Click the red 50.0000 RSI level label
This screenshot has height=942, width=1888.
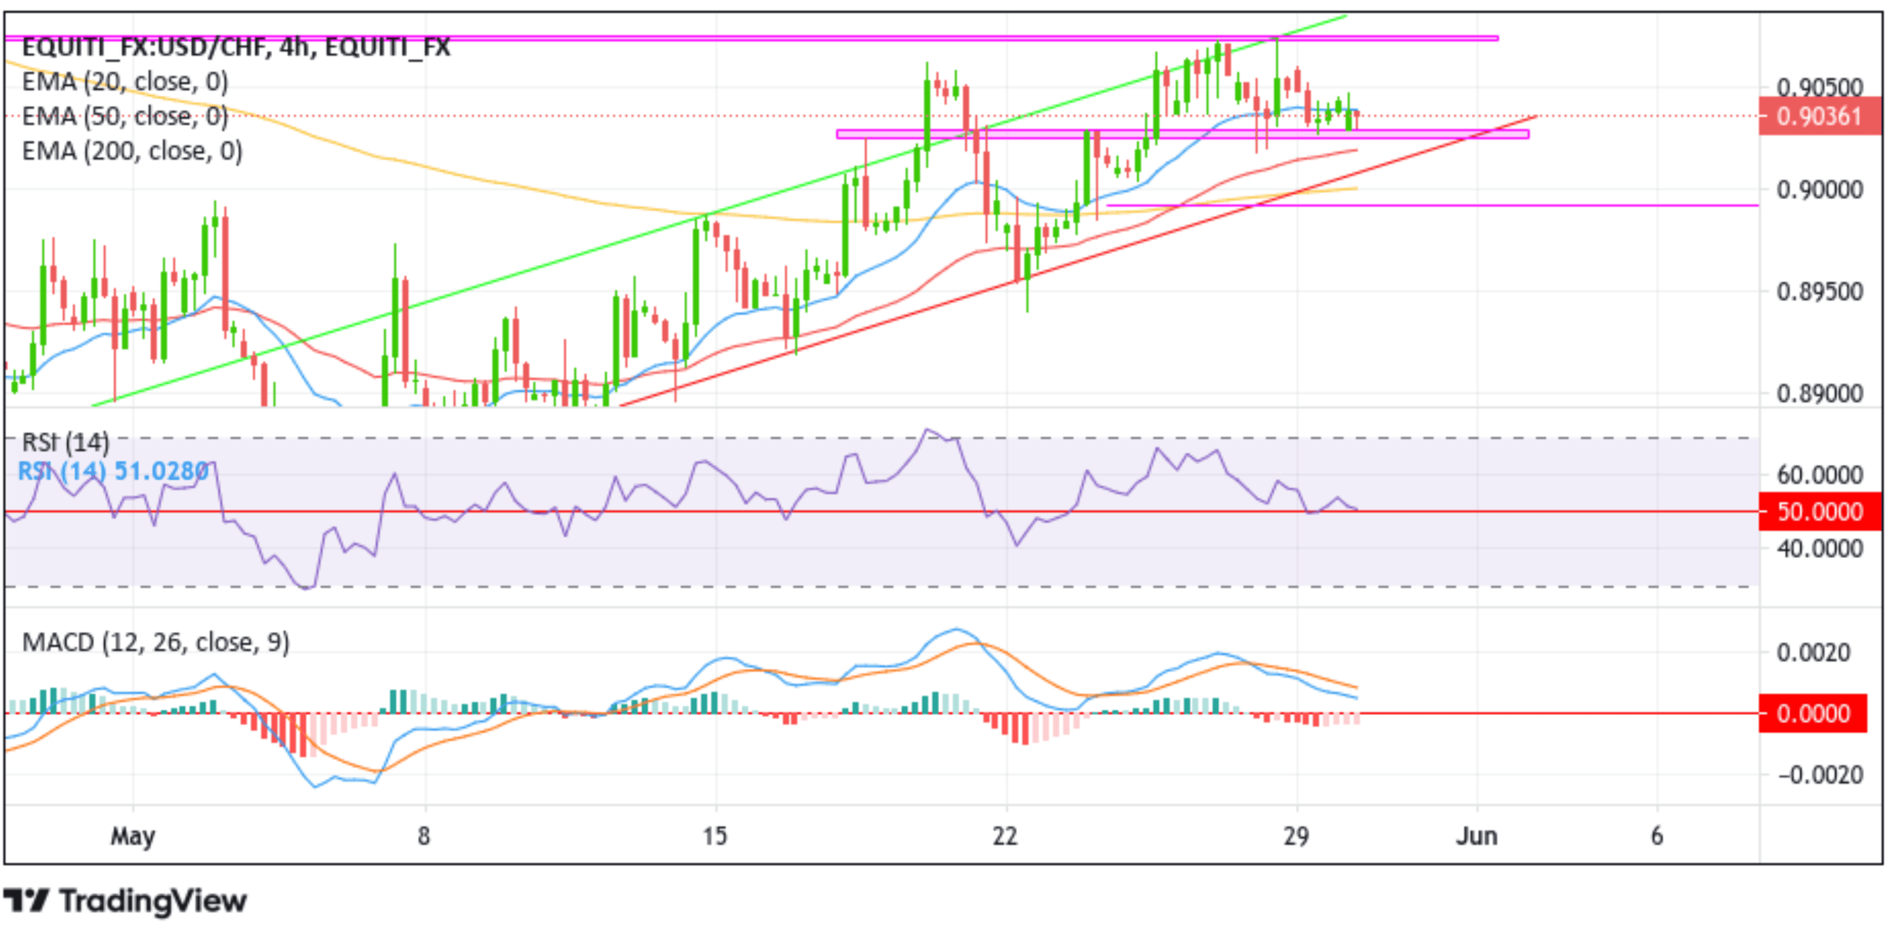pos(1820,511)
